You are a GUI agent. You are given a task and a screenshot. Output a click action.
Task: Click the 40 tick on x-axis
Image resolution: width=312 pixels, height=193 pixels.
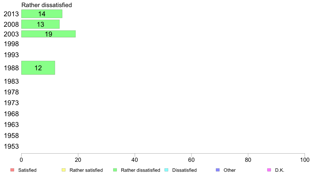click(135, 160)
